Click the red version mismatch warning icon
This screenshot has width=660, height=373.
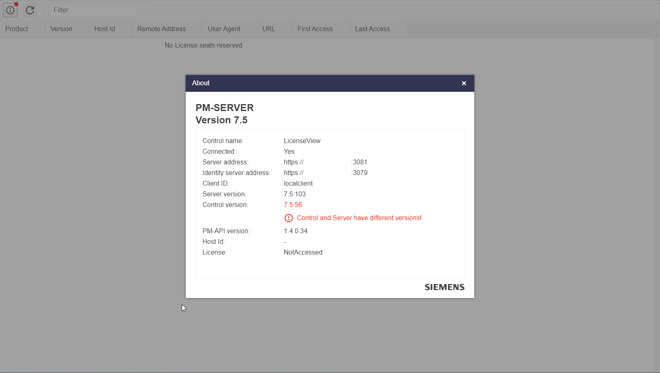[289, 218]
